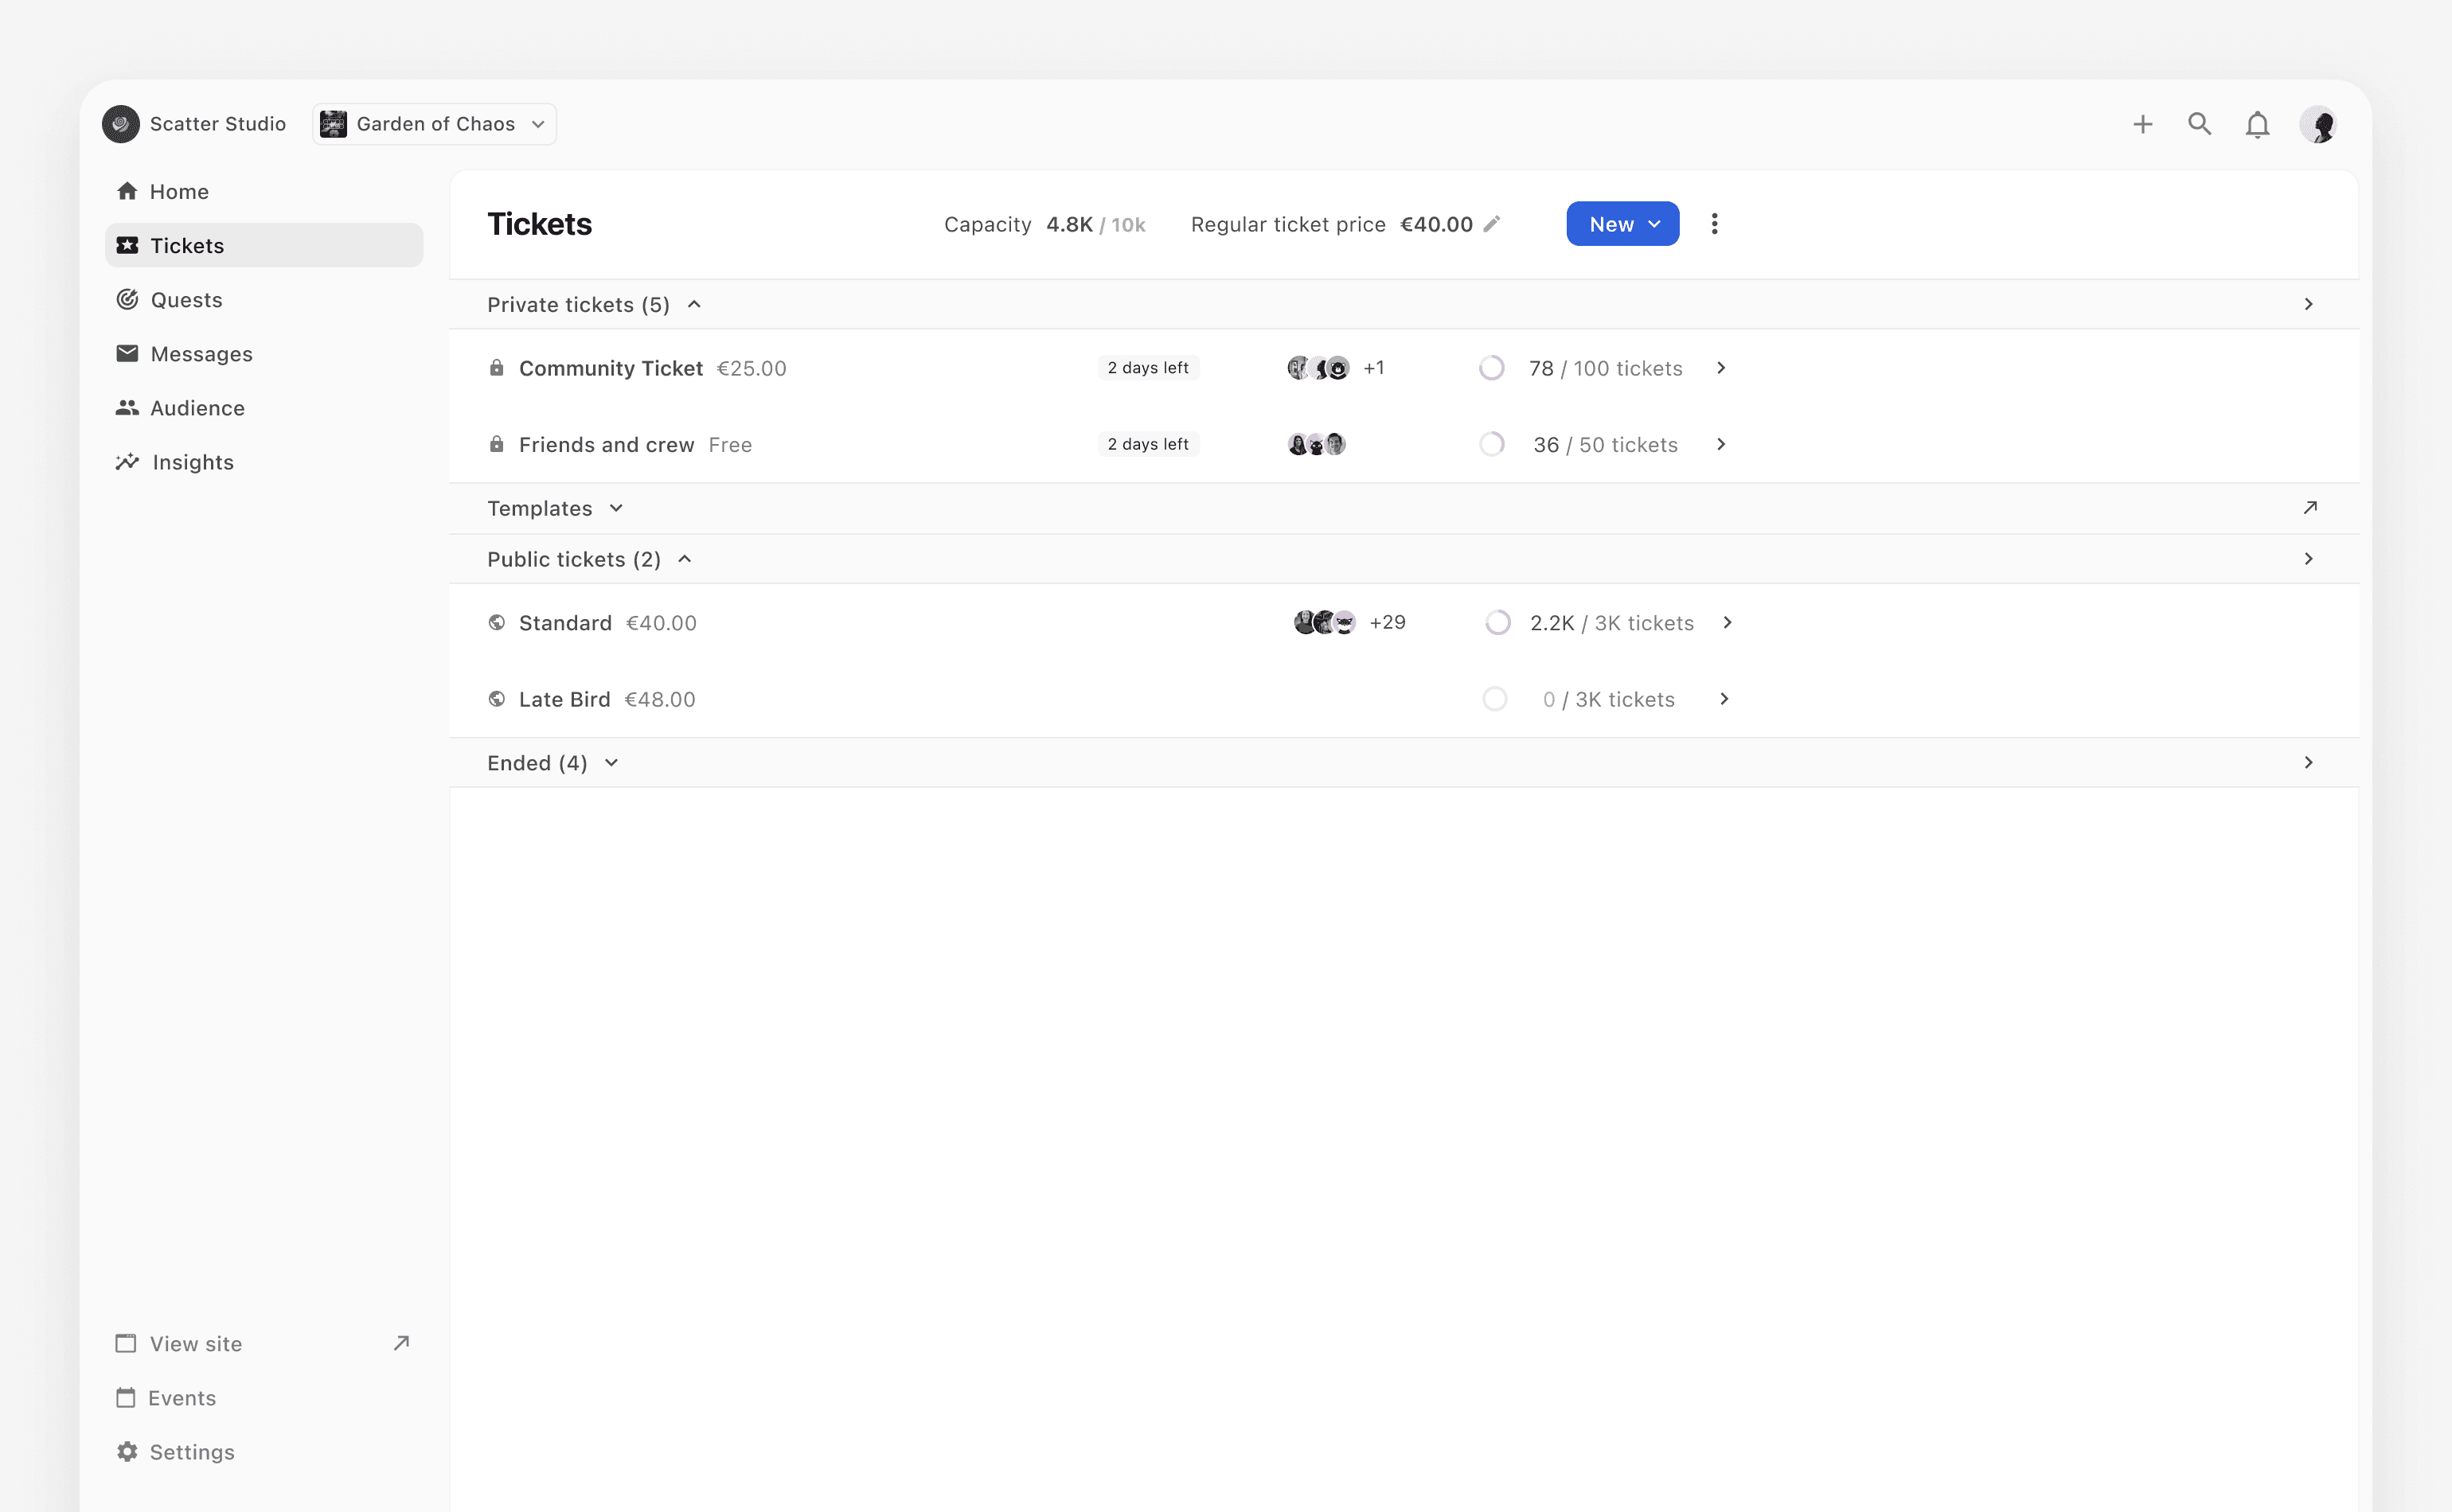Click the lock icon beside Community Ticket
The height and width of the screenshot is (1512, 2452).
[496, 368]
